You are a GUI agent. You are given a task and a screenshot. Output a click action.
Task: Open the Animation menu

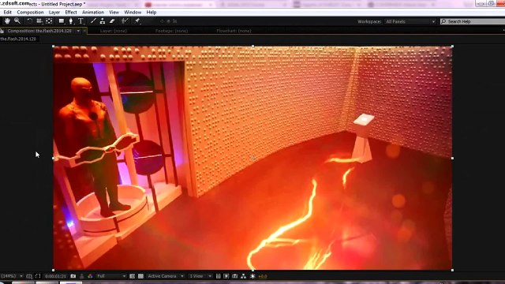click(93, 13)
